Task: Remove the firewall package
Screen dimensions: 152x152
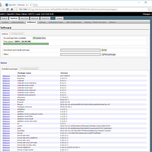Action: tap(6, 102)
